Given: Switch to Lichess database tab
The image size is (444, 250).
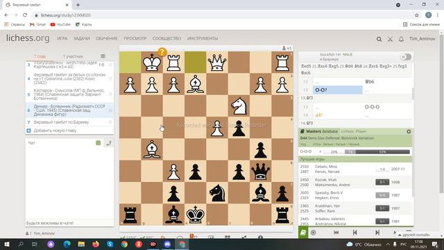Looking at the screenshot, I should tap(347, 131).
